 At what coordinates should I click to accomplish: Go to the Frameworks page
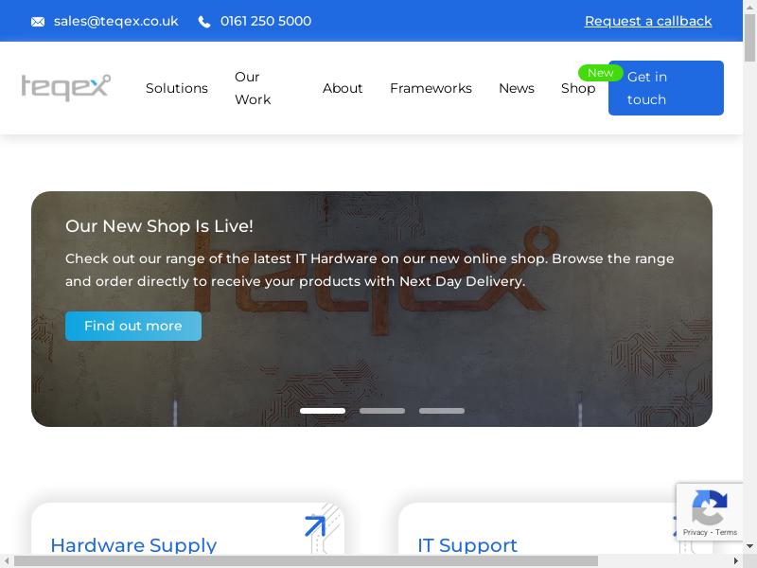pyautogui.click(x=431, y=88)
